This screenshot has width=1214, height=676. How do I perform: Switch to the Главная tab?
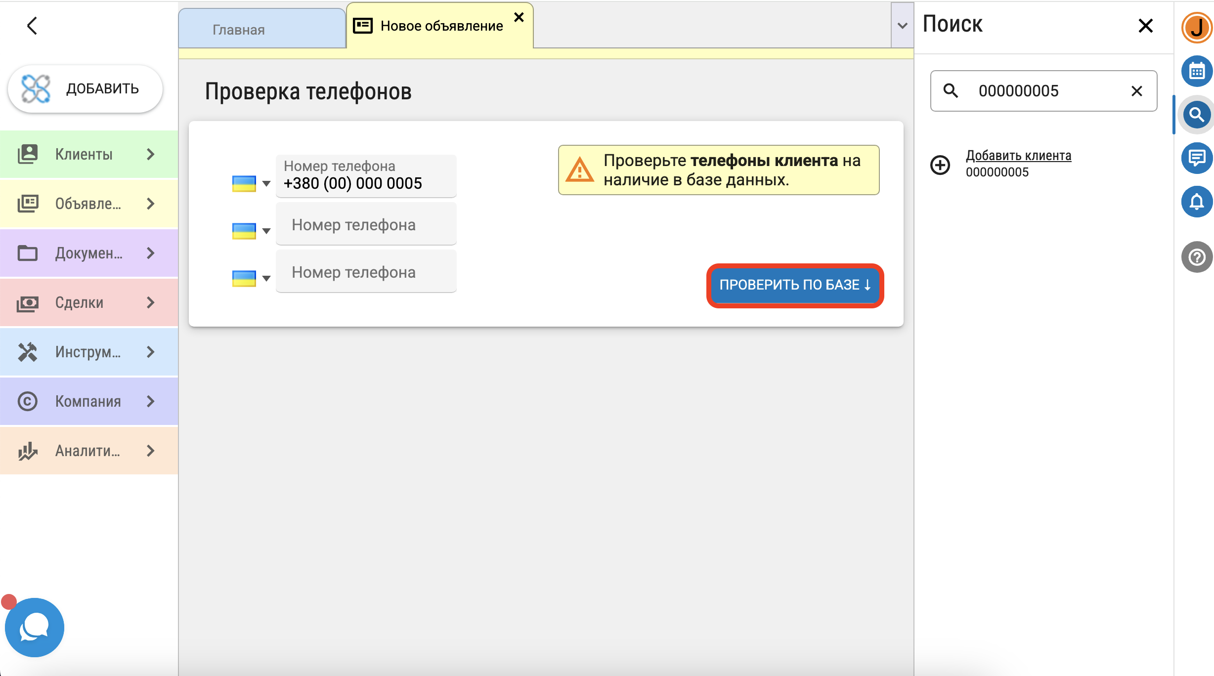click(239, 30)
